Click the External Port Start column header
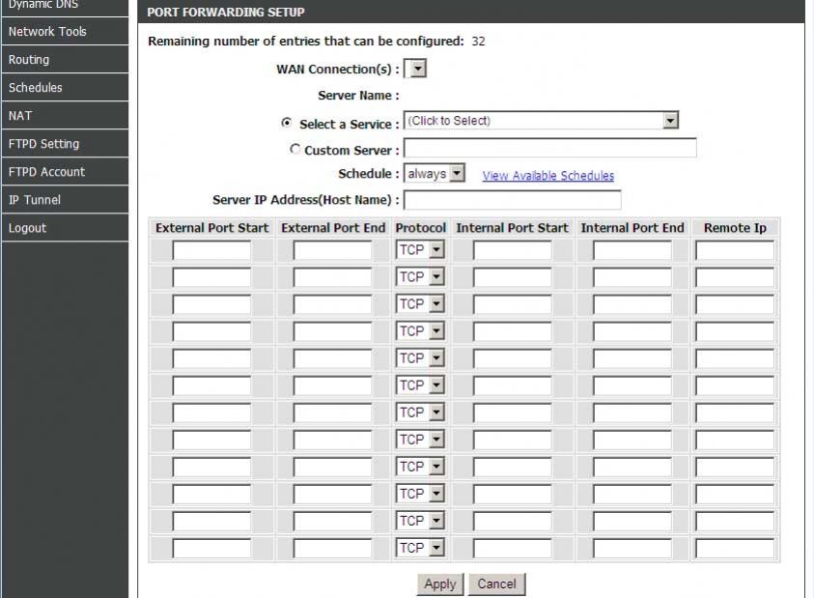Screen dimensions: 814x598 211,228
